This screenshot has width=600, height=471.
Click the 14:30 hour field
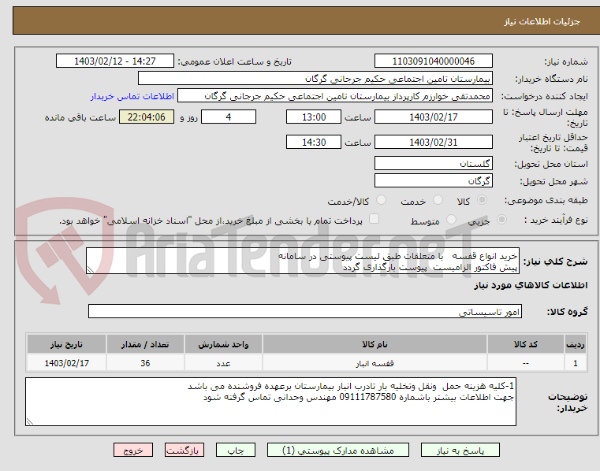click(x=313, y=142)
